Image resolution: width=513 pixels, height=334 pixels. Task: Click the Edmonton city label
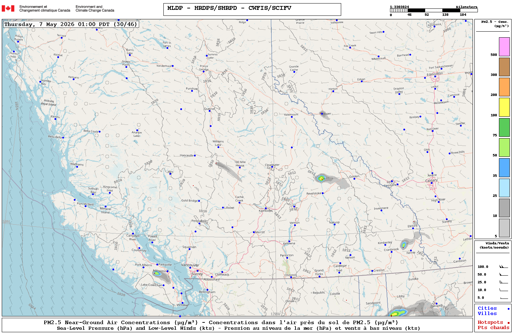pos(435,74)
